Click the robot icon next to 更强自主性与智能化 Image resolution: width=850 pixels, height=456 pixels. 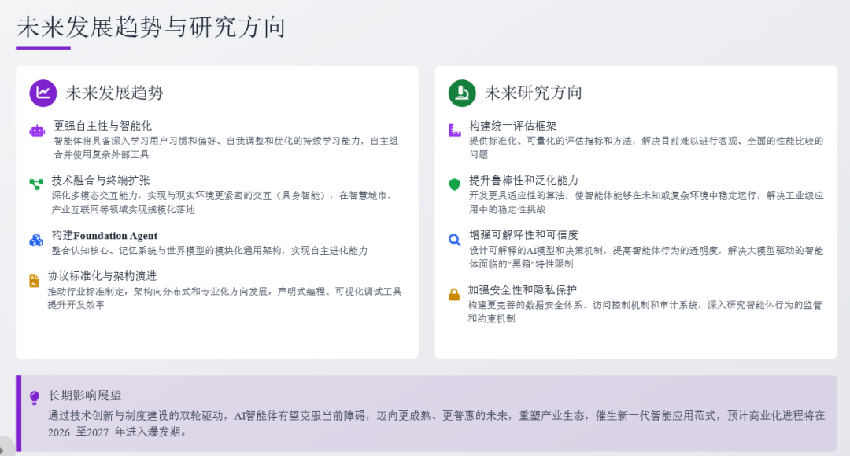coord(37,131)
